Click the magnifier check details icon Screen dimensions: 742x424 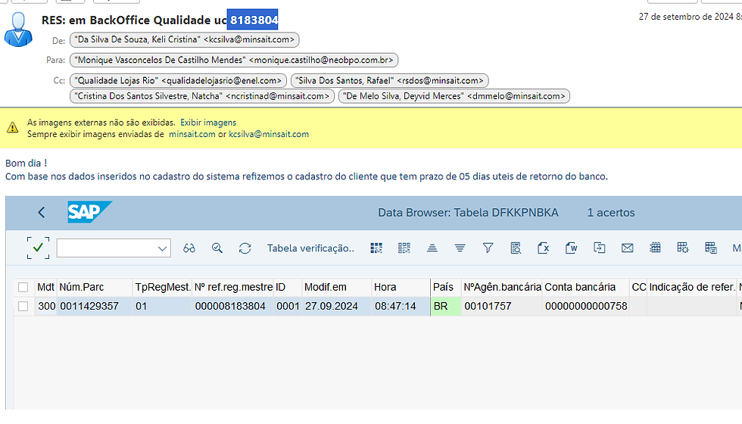217,248
